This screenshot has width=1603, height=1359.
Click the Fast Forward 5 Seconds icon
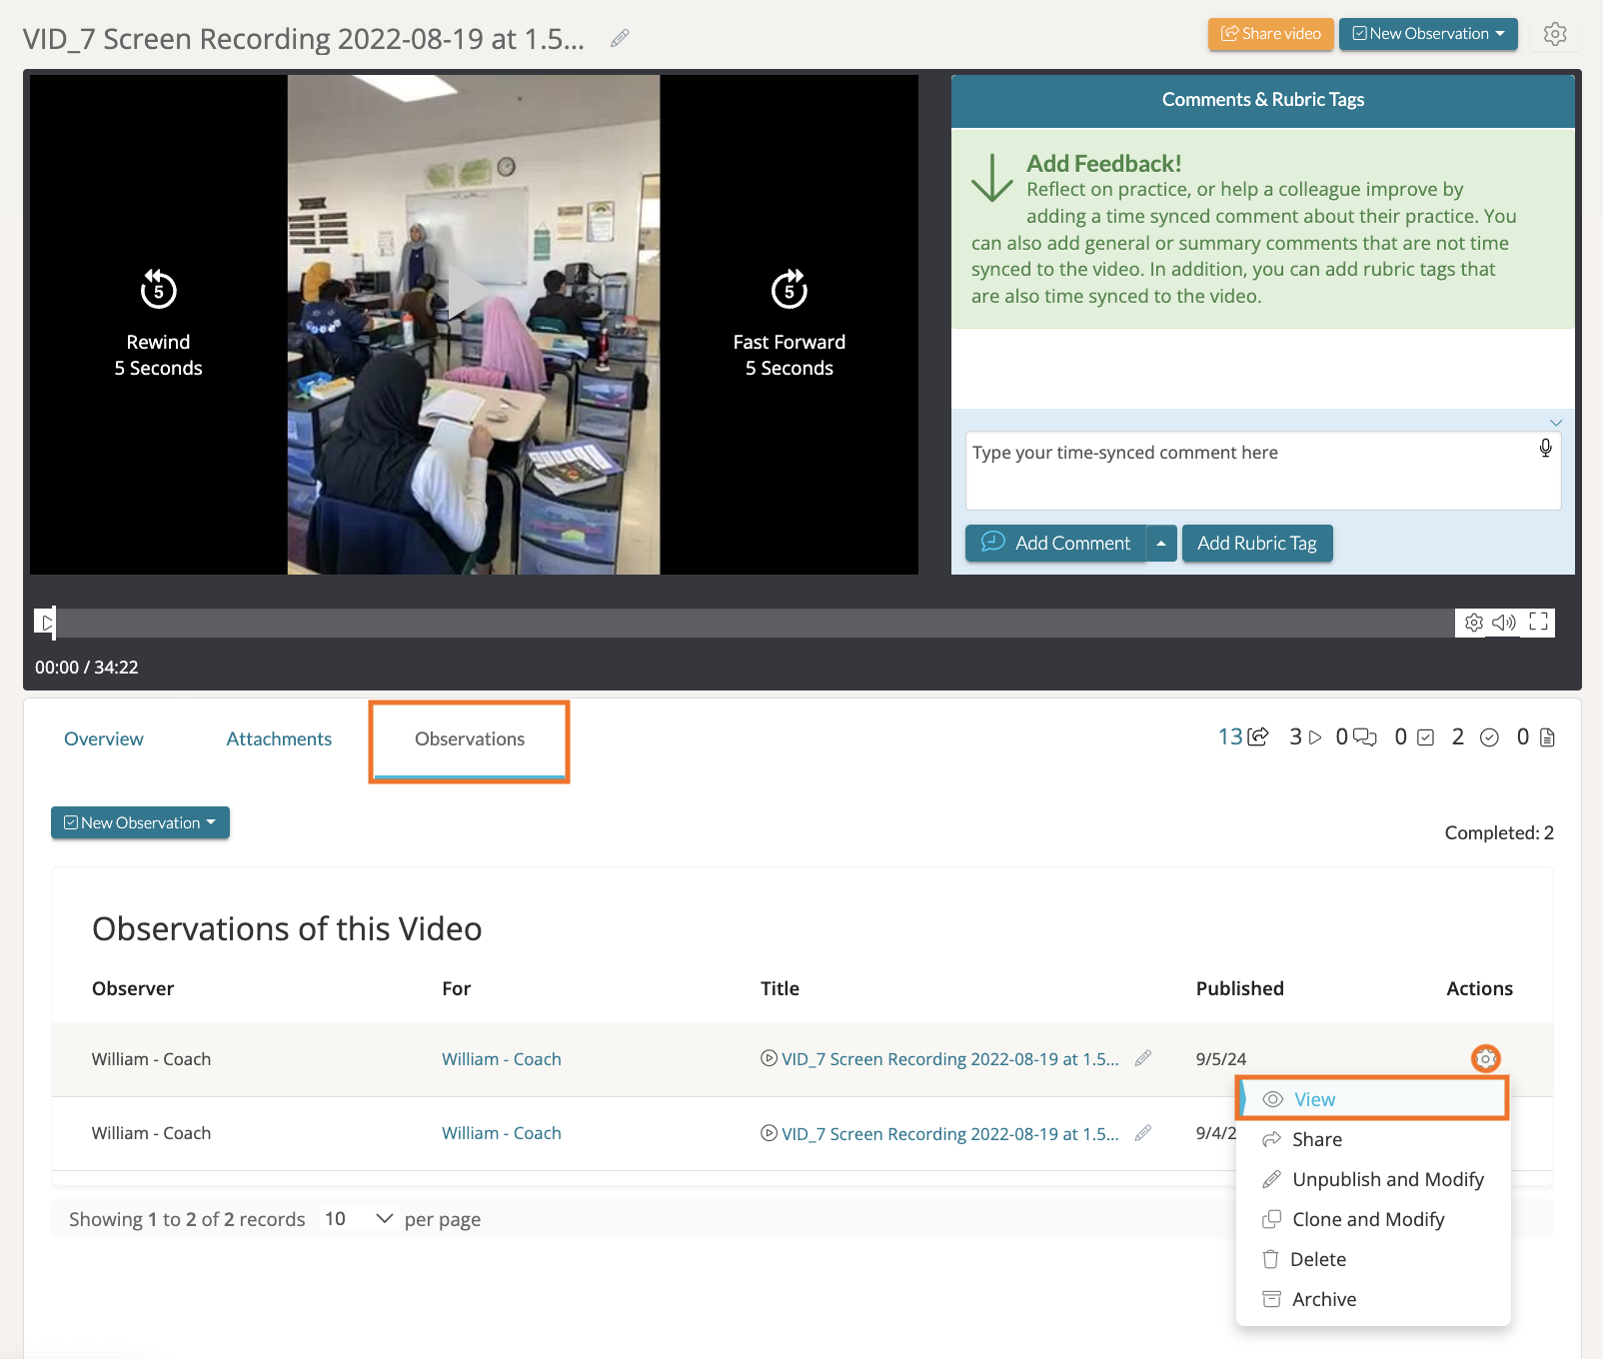tap(789, 290)
